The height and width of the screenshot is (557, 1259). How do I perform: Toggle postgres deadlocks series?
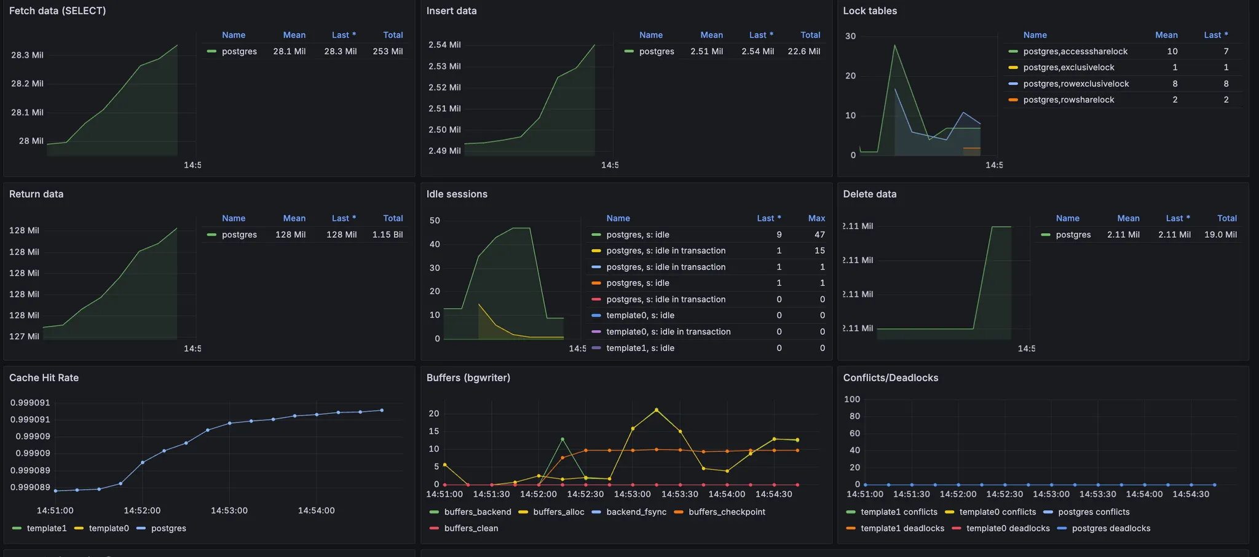pyautogui.click(x=1111, y=528)
